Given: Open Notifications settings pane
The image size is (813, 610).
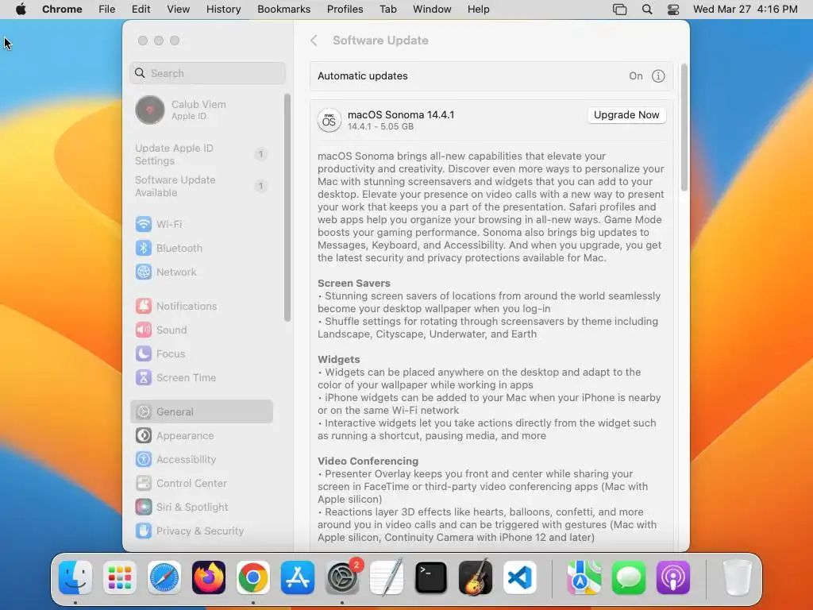Looking at the screenshot, I should [201, 306].
